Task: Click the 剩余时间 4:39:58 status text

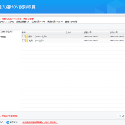Action: tap(55, 22)
